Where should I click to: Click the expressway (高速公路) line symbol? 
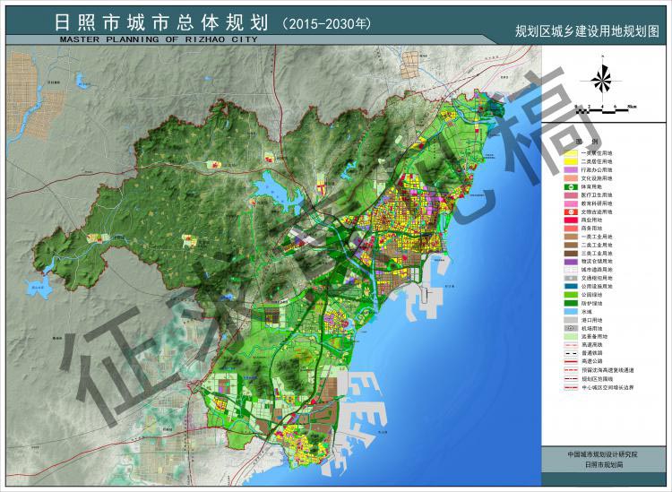(570, 361)
